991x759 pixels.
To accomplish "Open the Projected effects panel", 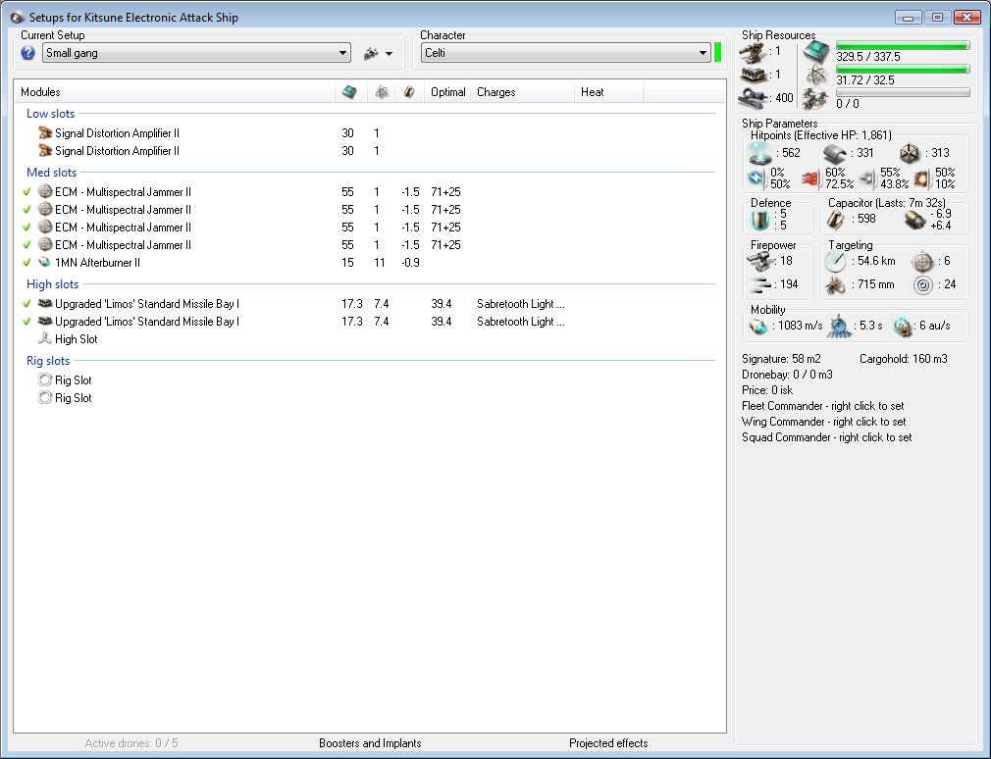I will [608, 743].
